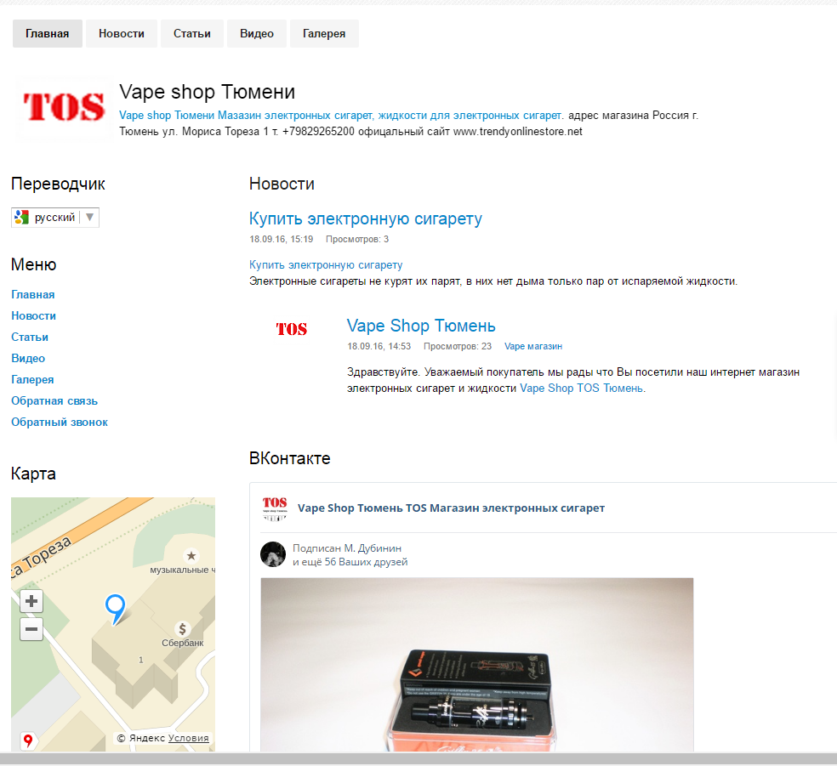Click the small Купить электронную сигарету link

(326, 265)
